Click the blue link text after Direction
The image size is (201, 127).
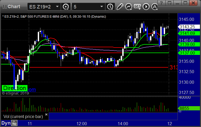coord(32,90)
